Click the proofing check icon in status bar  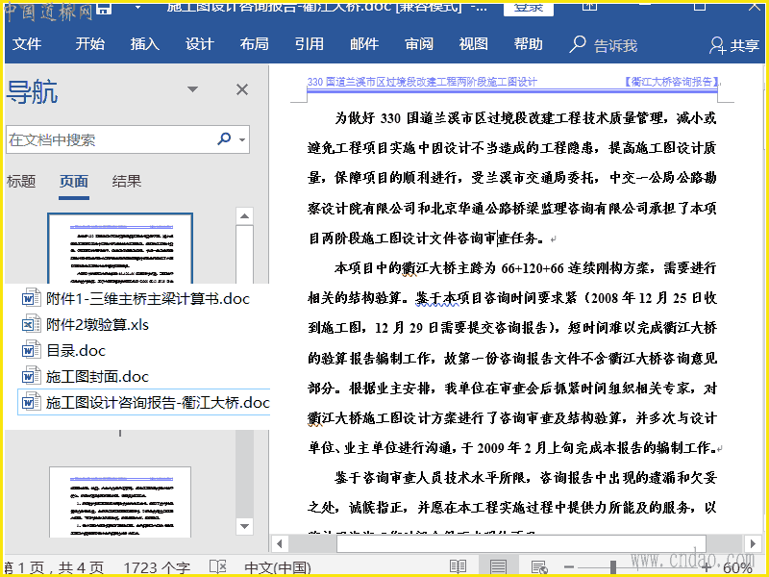(218, 567)
